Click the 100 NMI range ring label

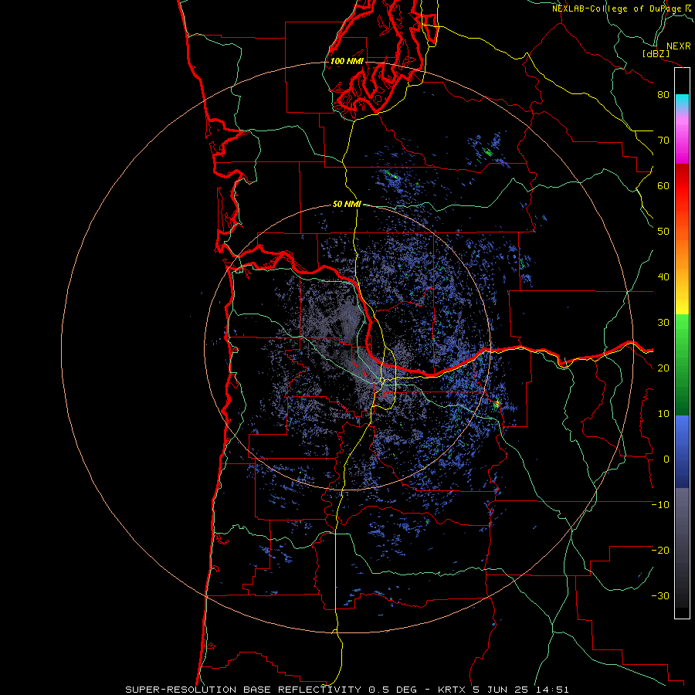point(347,61)
